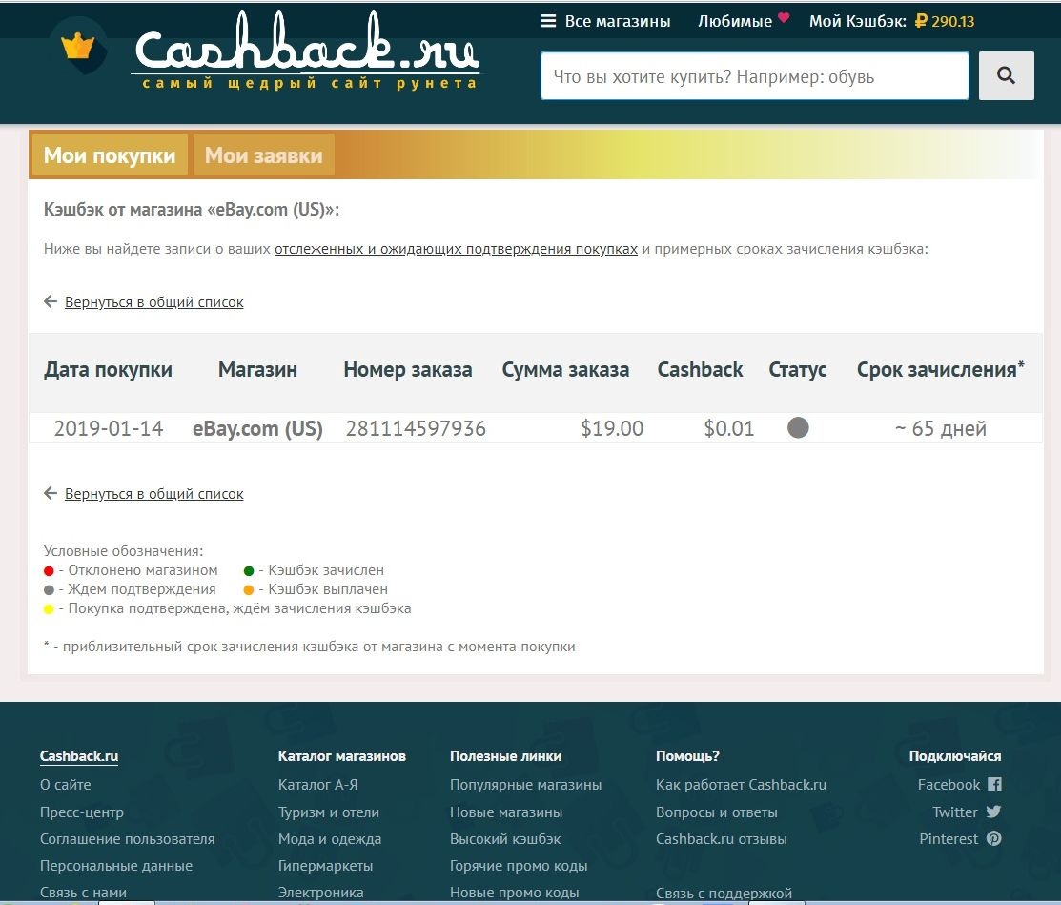Click the green Кэшбэк зачислен legend dot

click(249, 570)
